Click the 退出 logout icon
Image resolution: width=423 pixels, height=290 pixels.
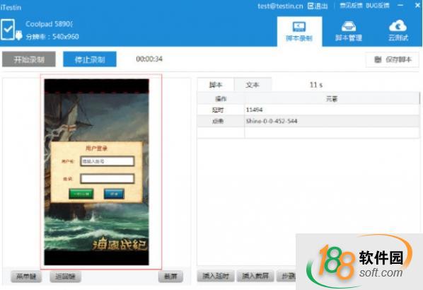[311, 6]
